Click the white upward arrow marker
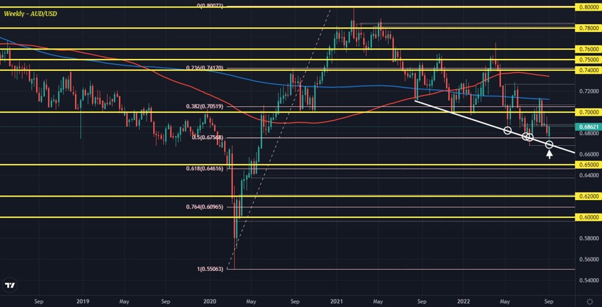The image size is (602, 307). 550,155
